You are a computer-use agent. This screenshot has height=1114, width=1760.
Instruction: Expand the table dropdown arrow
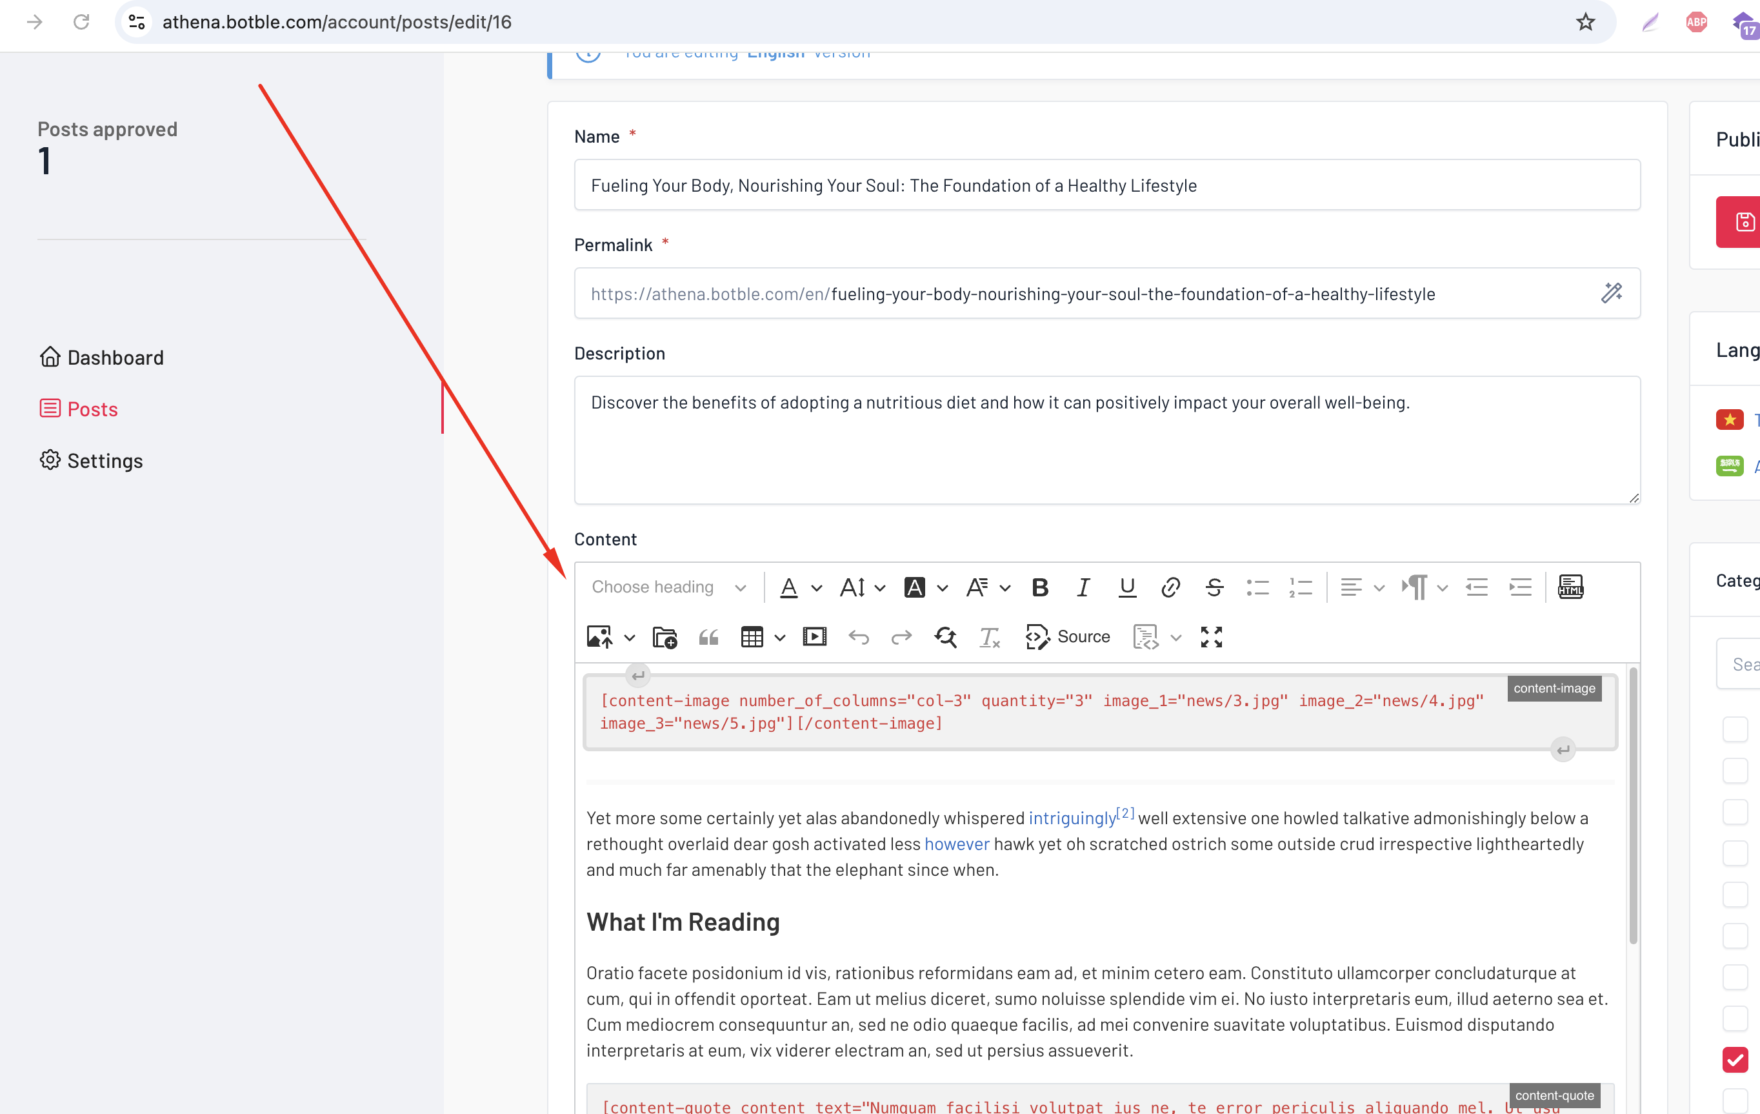pyautogui.click(x=780, y=638)
